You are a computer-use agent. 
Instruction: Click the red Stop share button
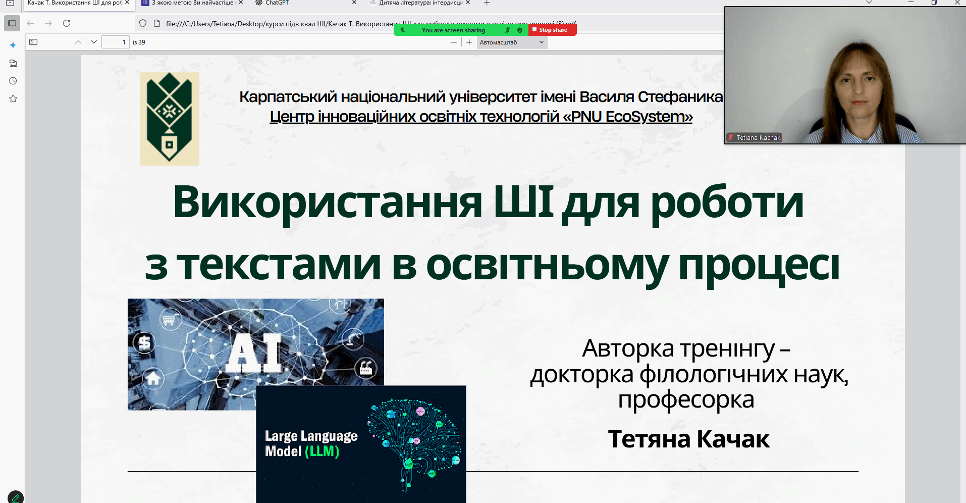pyautogui.click(x=552, y=30)
